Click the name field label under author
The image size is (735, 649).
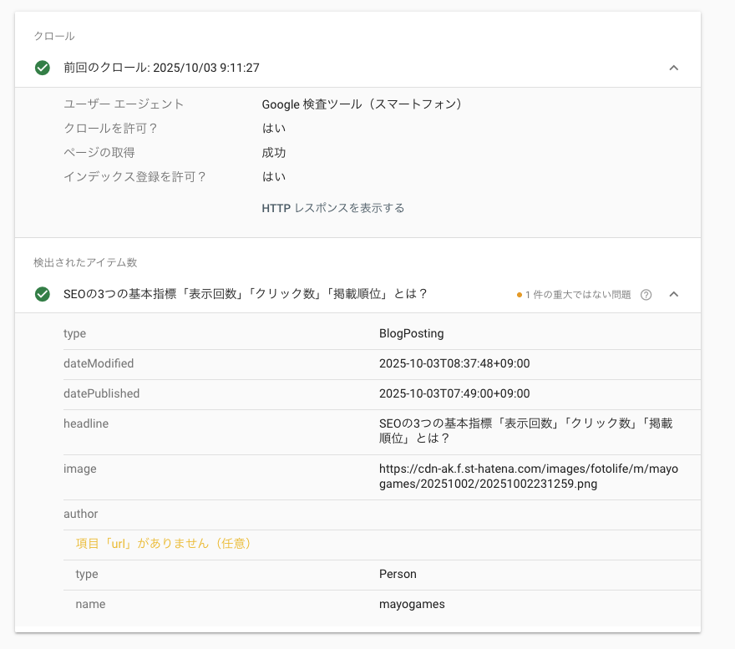[x=90, y=604]
